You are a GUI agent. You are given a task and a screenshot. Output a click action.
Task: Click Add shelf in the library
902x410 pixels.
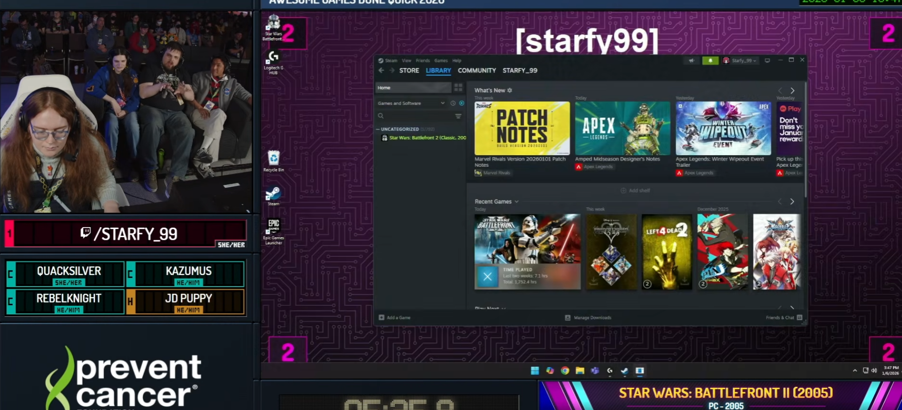[x=636, y=190]
